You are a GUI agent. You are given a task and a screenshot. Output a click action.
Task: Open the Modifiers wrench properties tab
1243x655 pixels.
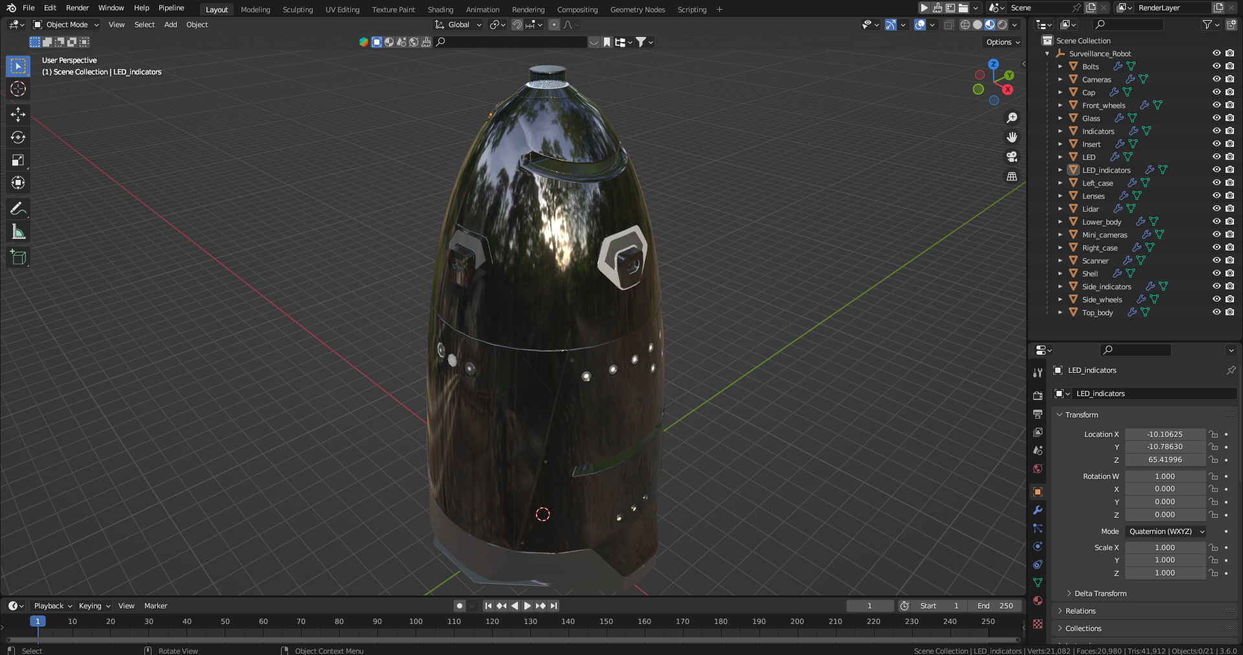tap(1038, 510)
